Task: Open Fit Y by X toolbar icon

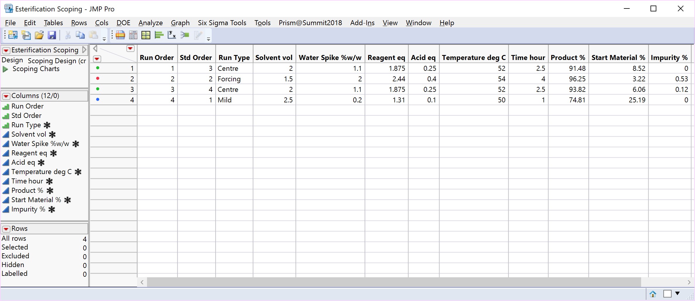Action: (x=172, y=35)
